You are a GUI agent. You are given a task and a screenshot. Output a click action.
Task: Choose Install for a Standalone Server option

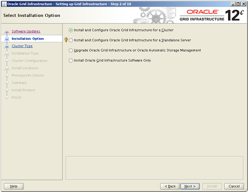pyautogui.click(x=71, y=40)
